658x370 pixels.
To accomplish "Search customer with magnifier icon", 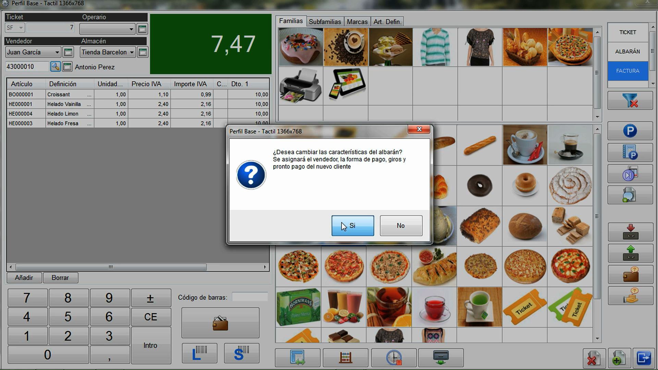I will 55,66.
